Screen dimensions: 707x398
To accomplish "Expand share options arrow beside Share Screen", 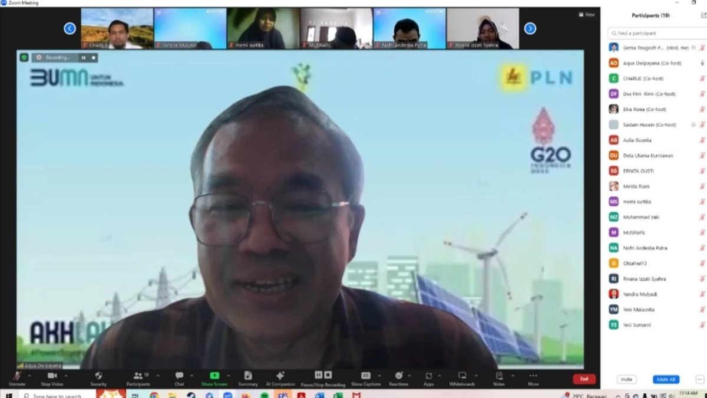I will (x=229, y=376).
